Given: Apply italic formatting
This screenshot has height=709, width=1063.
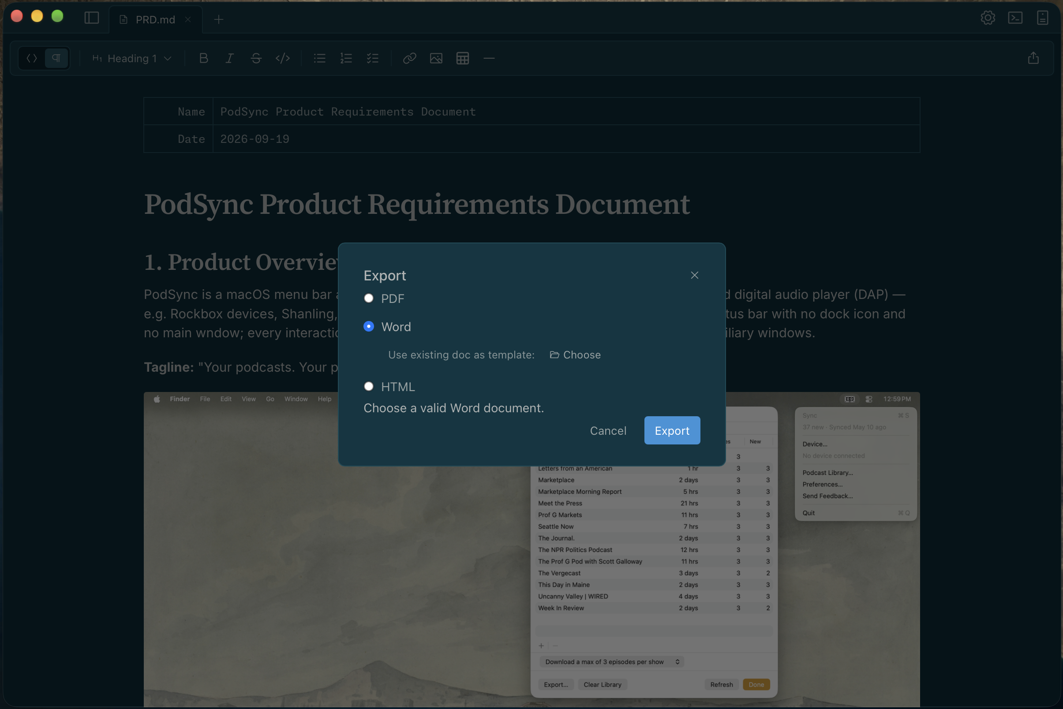Looking at the screenshot, I should 230,58.
